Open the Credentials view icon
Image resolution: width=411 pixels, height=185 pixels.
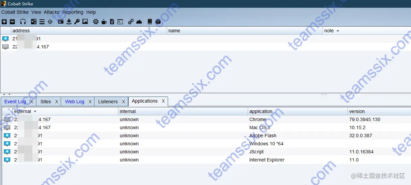pyautogui.click(x=61, y=22)
